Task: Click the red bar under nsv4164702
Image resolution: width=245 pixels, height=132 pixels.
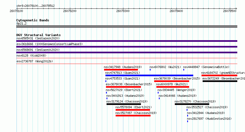Action: coord(219,75)
